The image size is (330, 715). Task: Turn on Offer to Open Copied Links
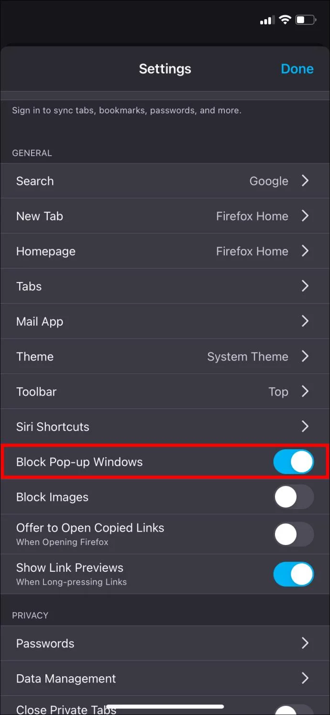tap(294, 534)
